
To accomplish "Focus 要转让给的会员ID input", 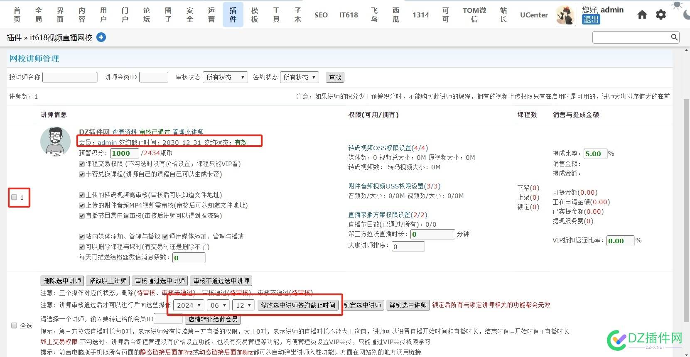I will [168, 319].
